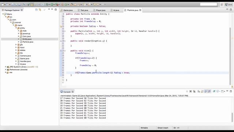The height and width of the screenshot is (132, 234).
Task: Click the Open Console icon
Action: tap(222, 91)
